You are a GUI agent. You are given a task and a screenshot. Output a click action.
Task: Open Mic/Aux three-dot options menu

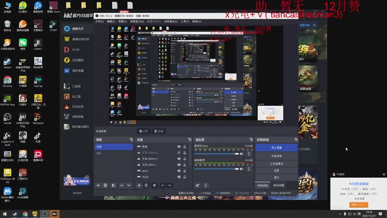click(x=249, y=154)
